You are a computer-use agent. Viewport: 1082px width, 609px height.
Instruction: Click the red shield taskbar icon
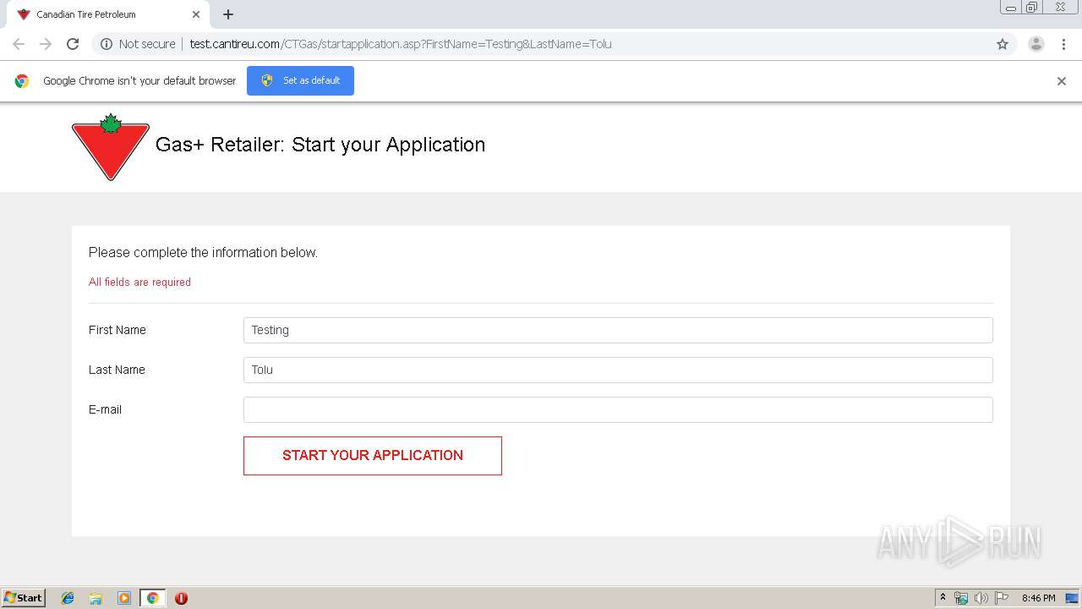[x=181, y=598]
